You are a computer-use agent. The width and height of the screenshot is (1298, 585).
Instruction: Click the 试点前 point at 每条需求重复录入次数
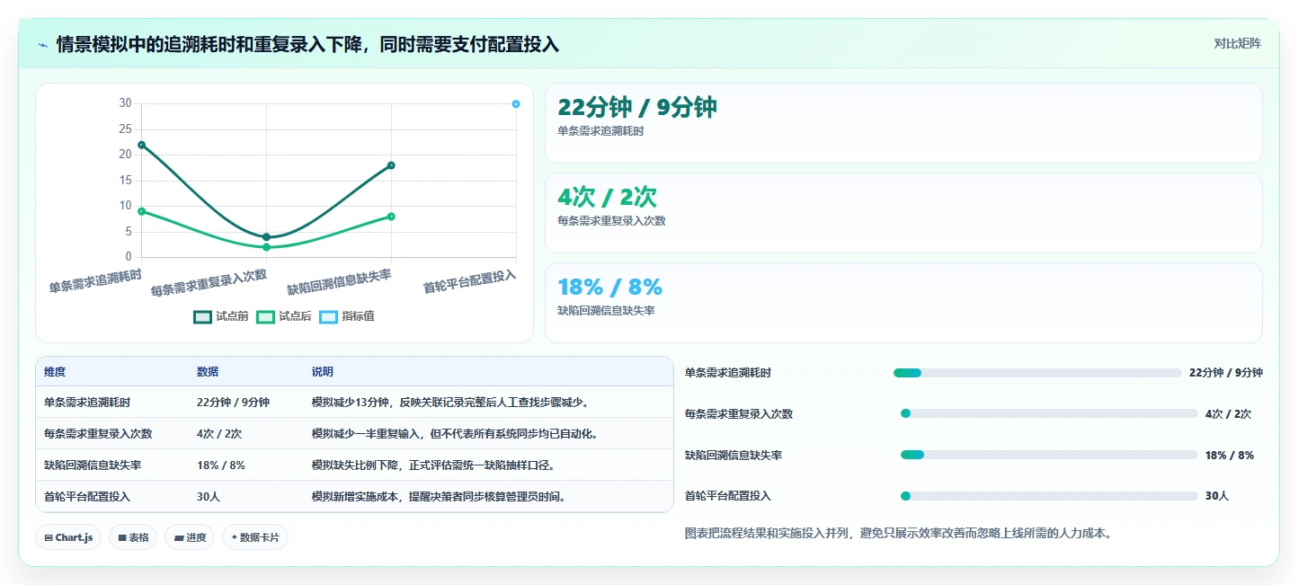pyautogui.click(x=266, y=237)
